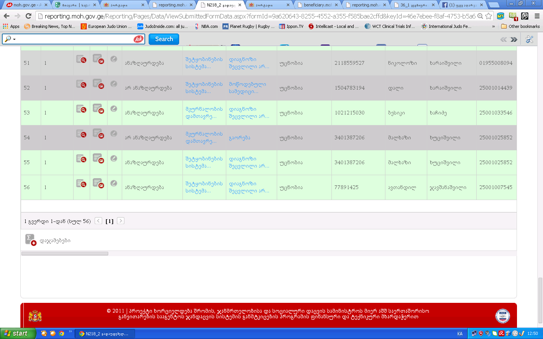
Task: Open the გაორება link in row 54
Action: pyautogui.click(x=239, y=138)
